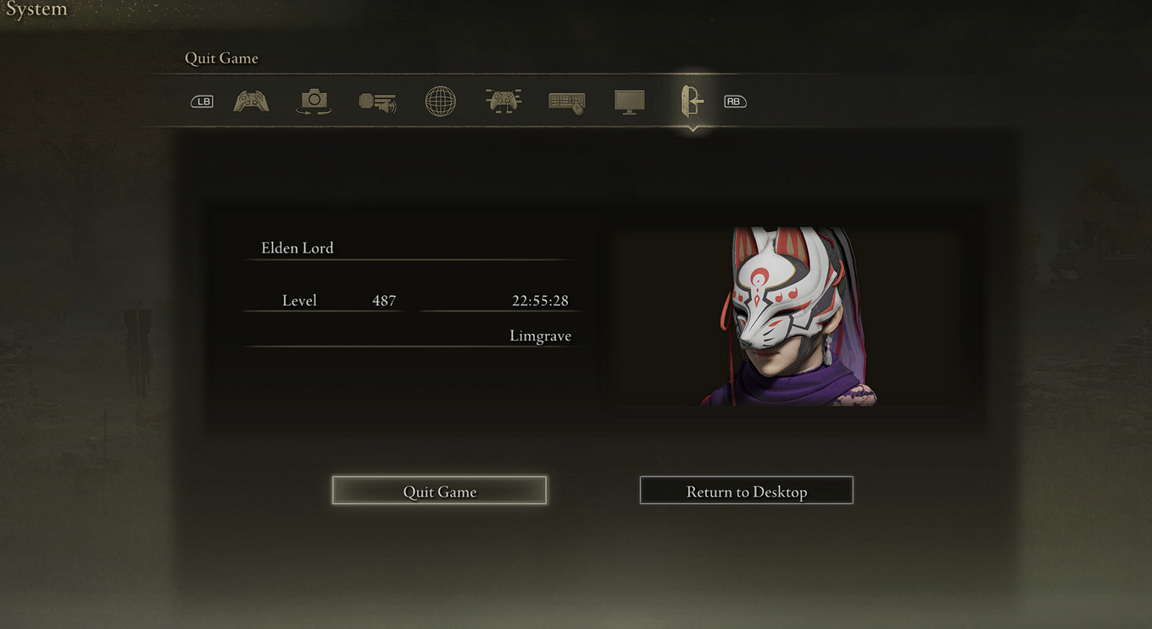Image resolution: width=1152 pixels, height=629 pixels.
Task: Open the Controller button settings icon
Action: [504, 102]
